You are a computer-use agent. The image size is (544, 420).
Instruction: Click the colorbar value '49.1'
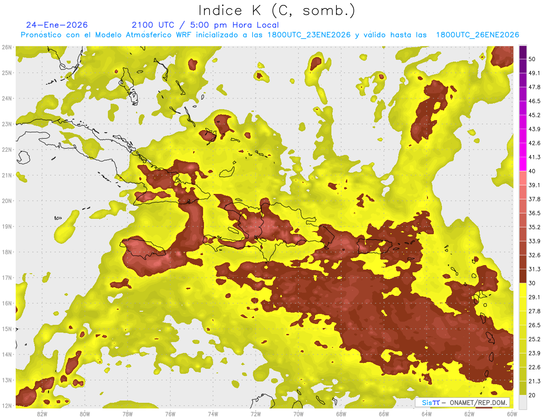click(x=534, y=73)
